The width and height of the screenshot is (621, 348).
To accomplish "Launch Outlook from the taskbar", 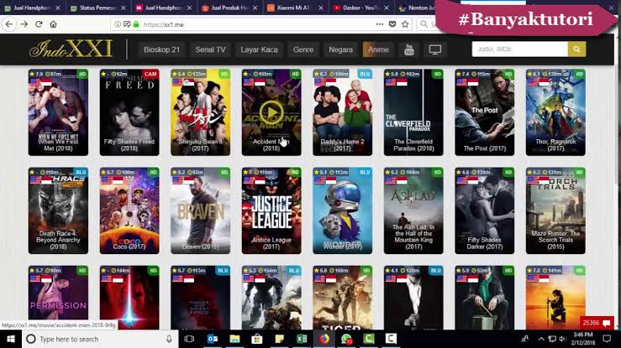I will [213, 339].
